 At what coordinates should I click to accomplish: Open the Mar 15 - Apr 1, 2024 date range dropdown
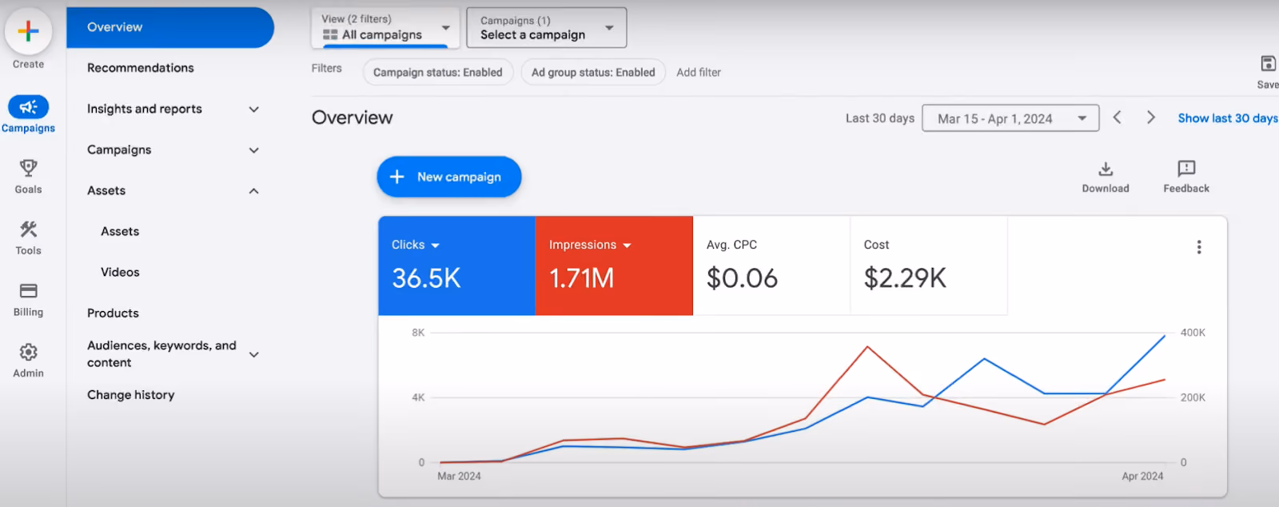click(1010, 118)
